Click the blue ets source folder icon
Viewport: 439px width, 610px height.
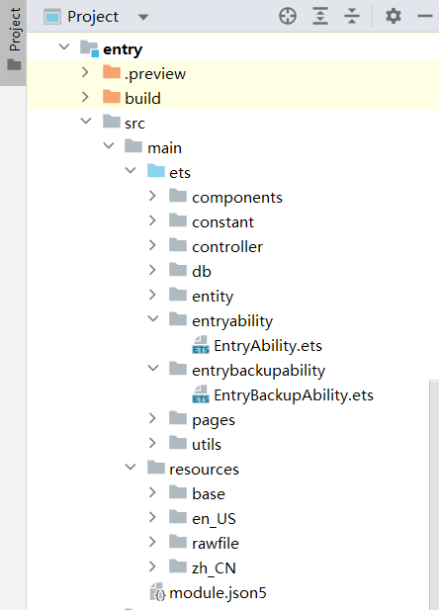(156, 171)
